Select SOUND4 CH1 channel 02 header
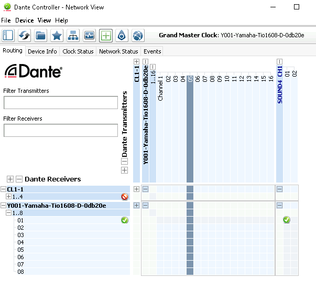 (294, 126)
